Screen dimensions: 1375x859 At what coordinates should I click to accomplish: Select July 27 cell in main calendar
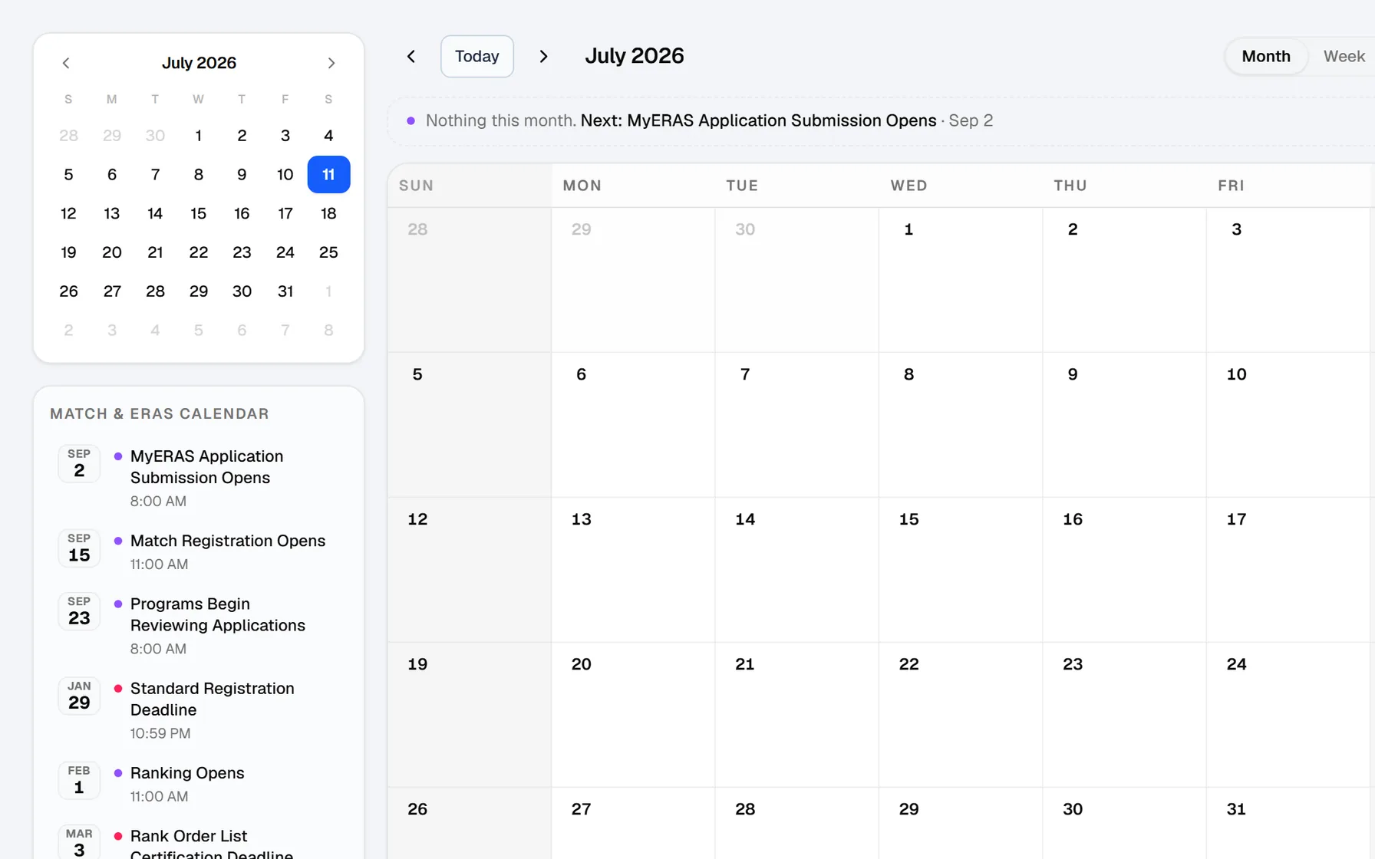pos(633,824)
